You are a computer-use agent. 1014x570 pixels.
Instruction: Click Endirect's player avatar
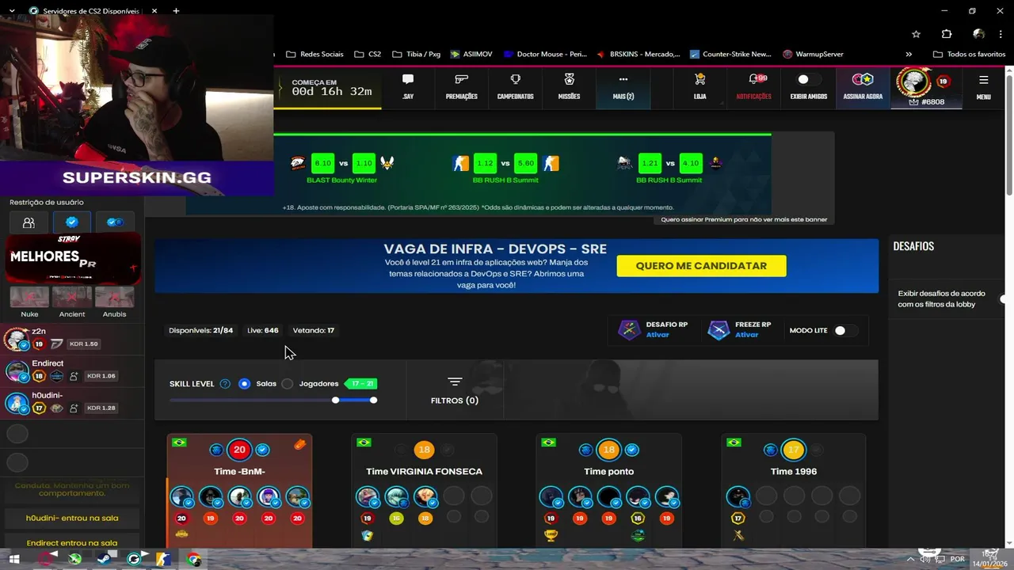(16, 370)
